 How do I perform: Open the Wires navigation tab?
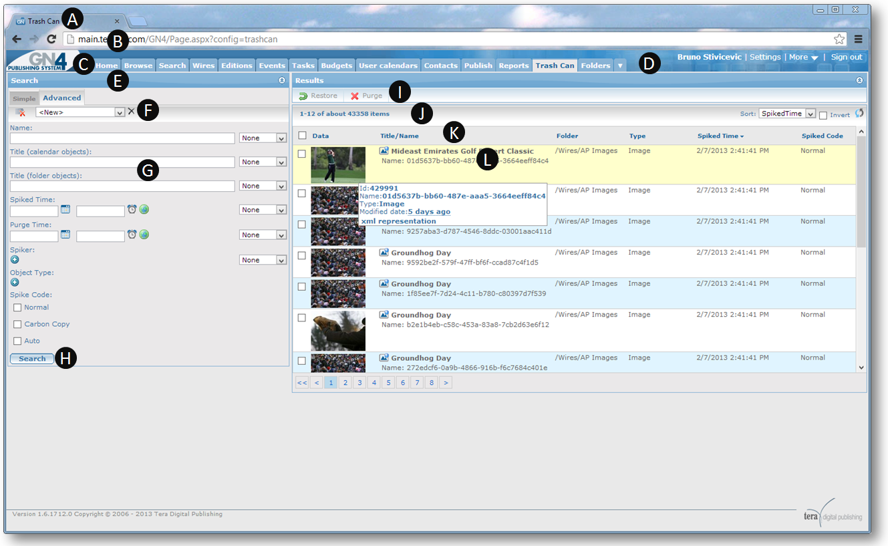[203, 65]
